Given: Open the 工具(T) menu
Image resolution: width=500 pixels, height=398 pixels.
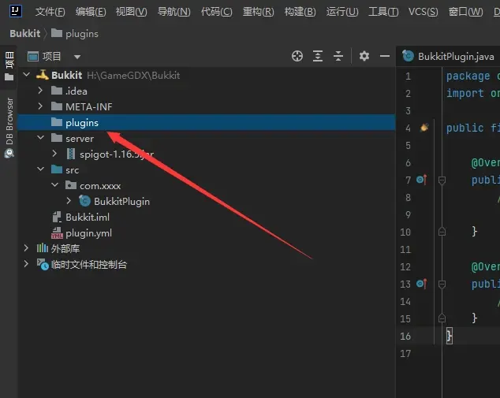Looking at the screenshot, I should click(x=383, y=12).
